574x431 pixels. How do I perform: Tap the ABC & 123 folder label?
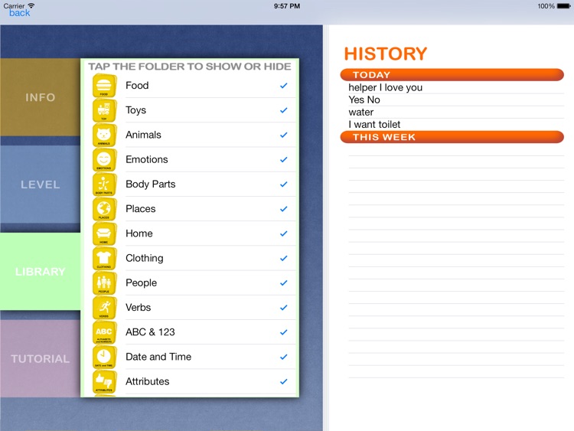[x=151, y=332]
